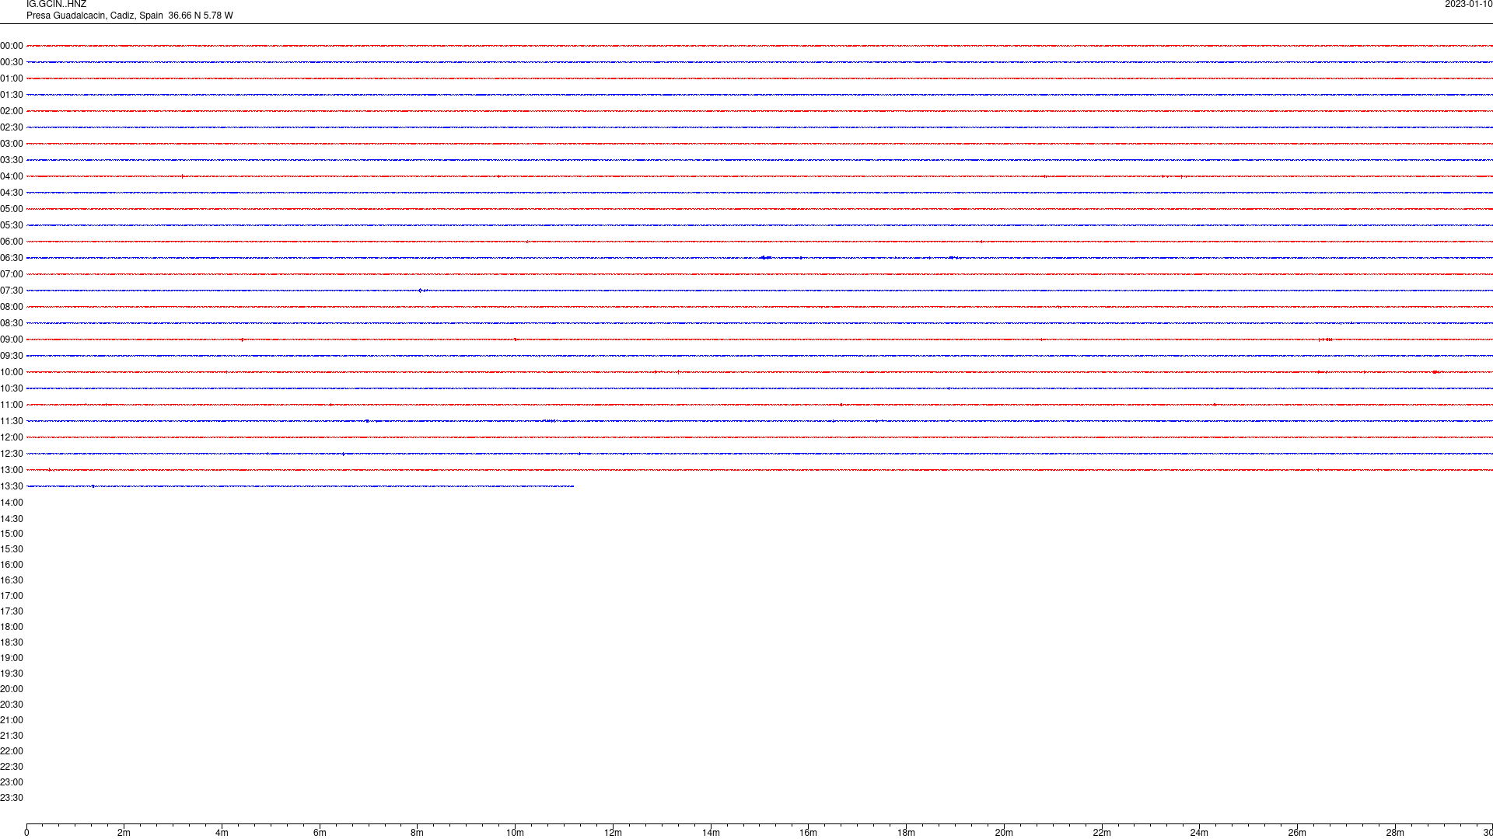The height and width of the screenshot is (839, 1493).
Task: Select the 09:00 row label
Action: (x=12, y=339)
